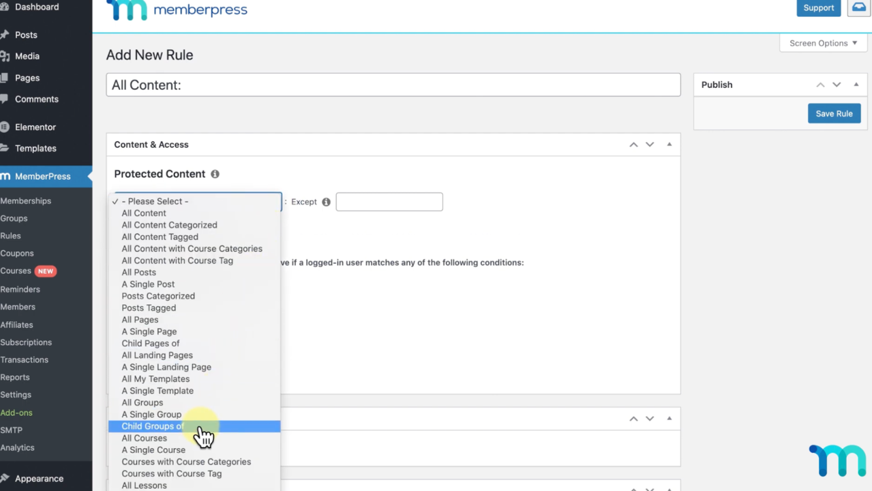The image size is (872, 491).
Task: Collapse the panel below Content & Access
Action: point(670,418)
